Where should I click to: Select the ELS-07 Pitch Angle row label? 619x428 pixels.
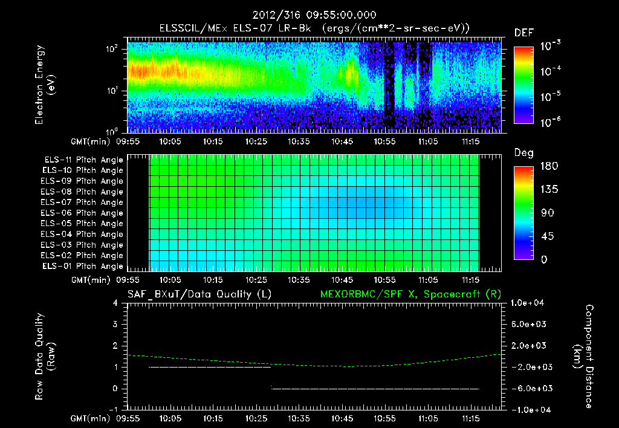pos(82,202)
